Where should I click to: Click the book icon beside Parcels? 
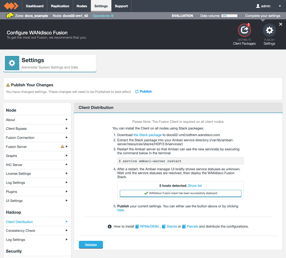[x=184, y=227]
